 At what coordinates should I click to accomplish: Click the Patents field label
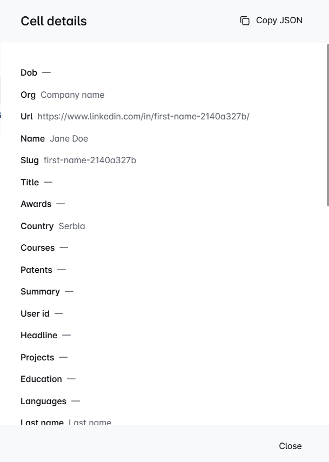[x=36, y=270]
